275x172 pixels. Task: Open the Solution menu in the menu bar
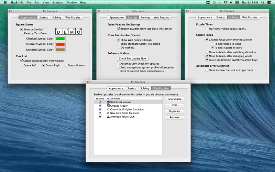57,2
